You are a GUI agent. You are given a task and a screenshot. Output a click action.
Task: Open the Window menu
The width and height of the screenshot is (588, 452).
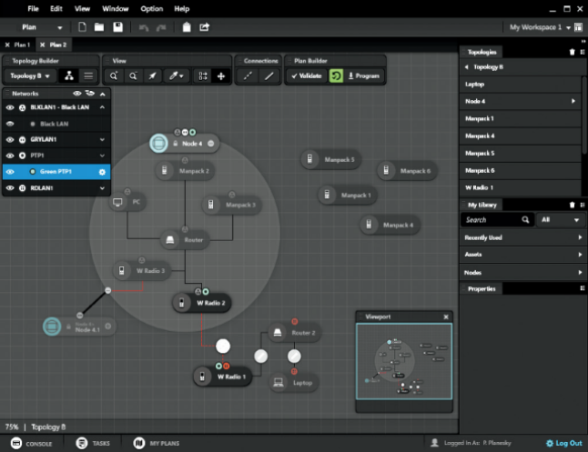[x=115, y=8]
